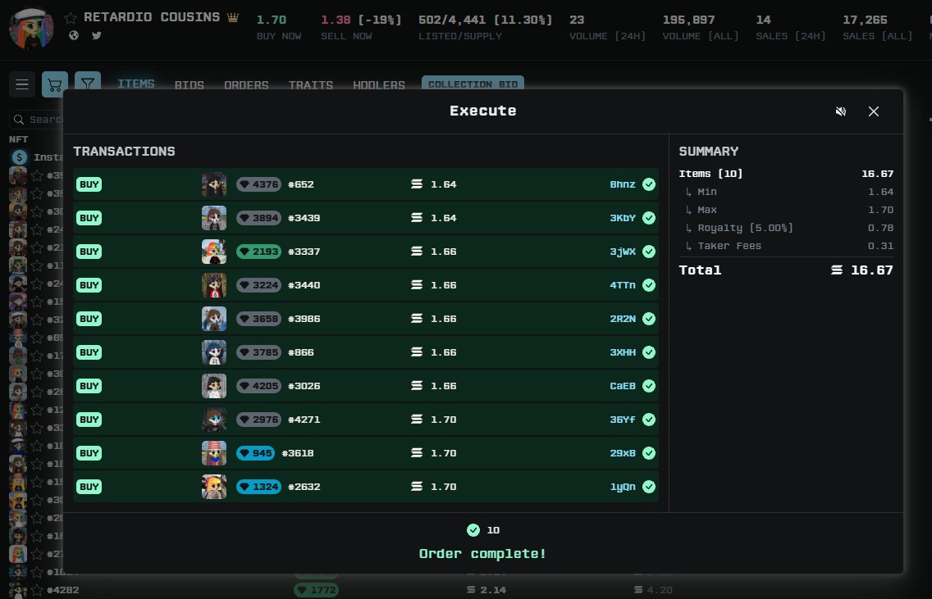
Task: Click the 1.70 Buy Now stat
Action: pos(279,27)
